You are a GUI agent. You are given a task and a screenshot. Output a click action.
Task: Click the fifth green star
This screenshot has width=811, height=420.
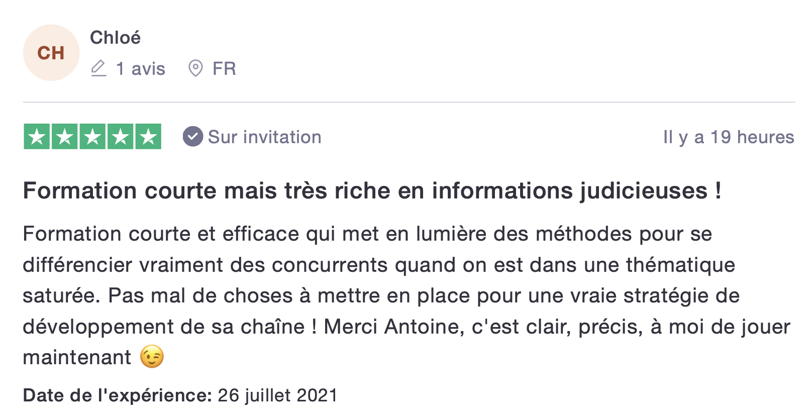pyautogui.click(x=148, y=137)
